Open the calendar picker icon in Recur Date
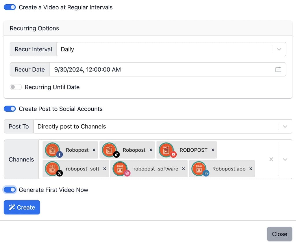 (x=278, y=70)
